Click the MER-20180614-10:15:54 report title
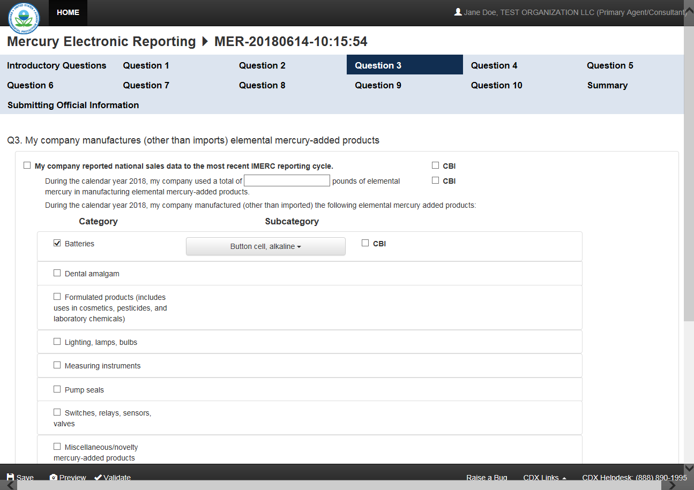Viewport: 694px width, 490px height. (291, 42)
